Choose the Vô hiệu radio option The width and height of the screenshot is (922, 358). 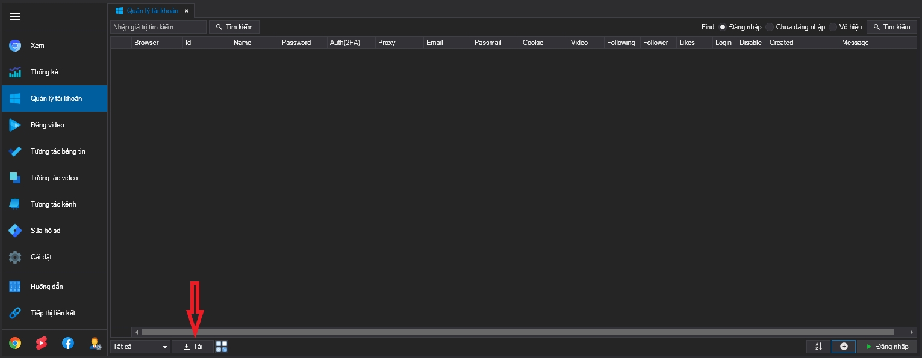[833, 27]
